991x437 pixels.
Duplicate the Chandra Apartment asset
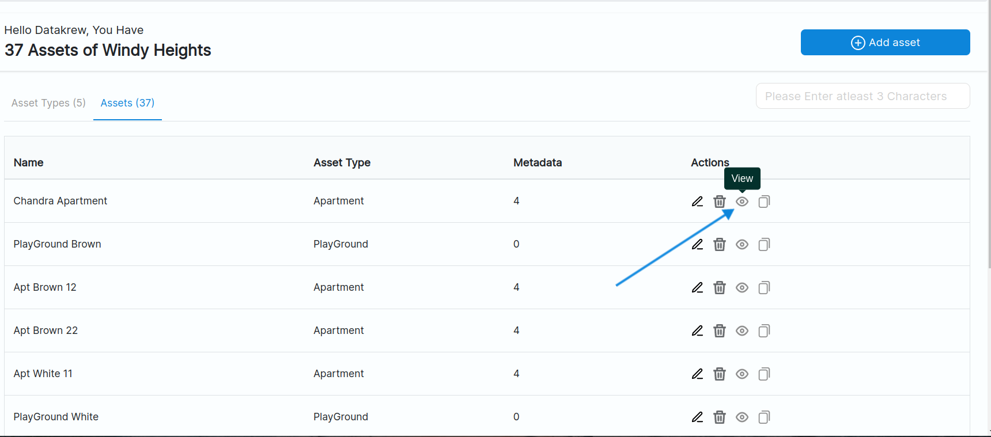pos(764,201)
